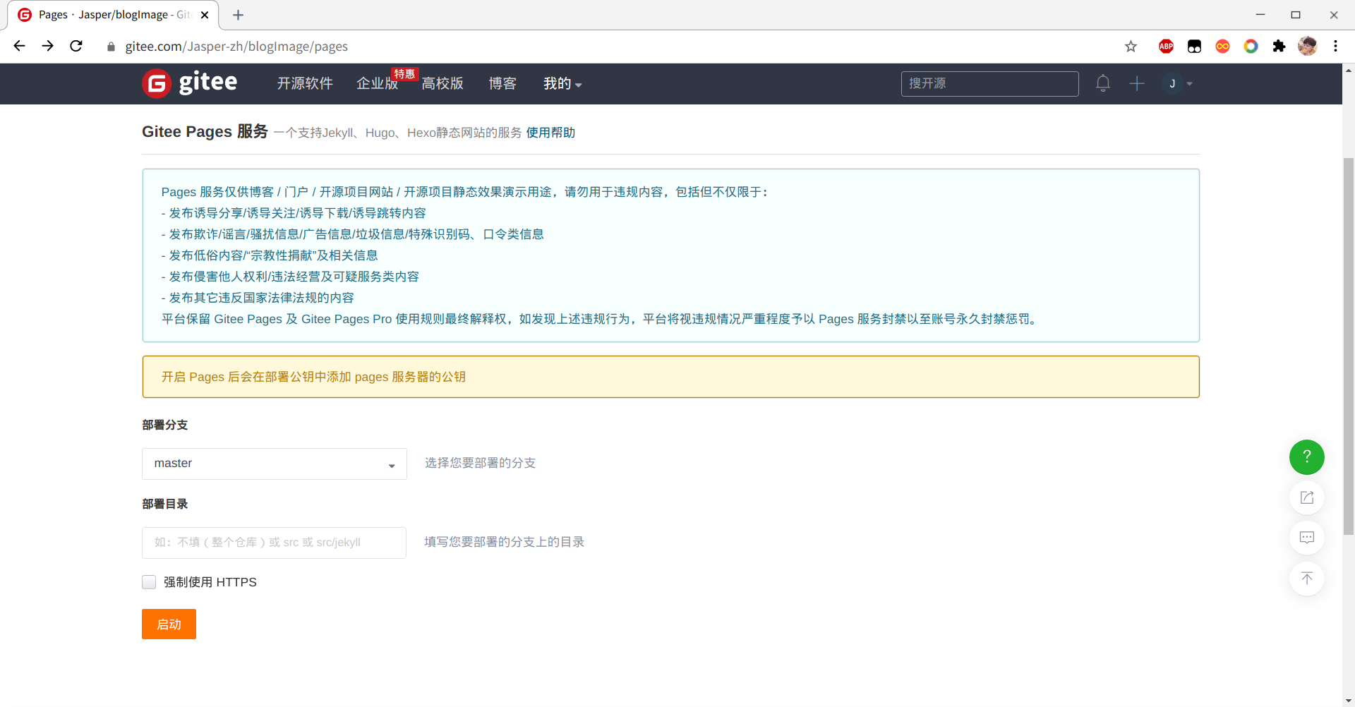Open the green question mark help button
The image size is (1355, 707).
pyautogui.click(x=1306, y=457)
